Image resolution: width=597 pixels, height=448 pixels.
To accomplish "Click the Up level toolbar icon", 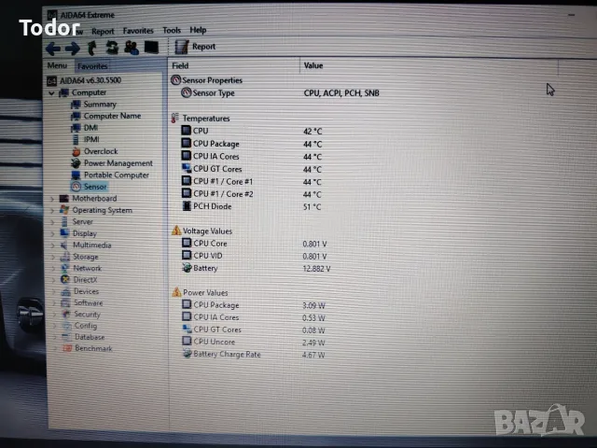I will pos(92,48).
